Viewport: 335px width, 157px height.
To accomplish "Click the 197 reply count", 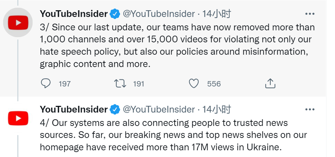I will pyautogui.click(x=65, y=84).
